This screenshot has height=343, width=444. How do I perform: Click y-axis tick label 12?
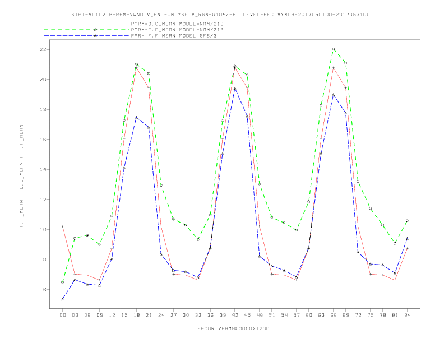[x=43, y=200]
